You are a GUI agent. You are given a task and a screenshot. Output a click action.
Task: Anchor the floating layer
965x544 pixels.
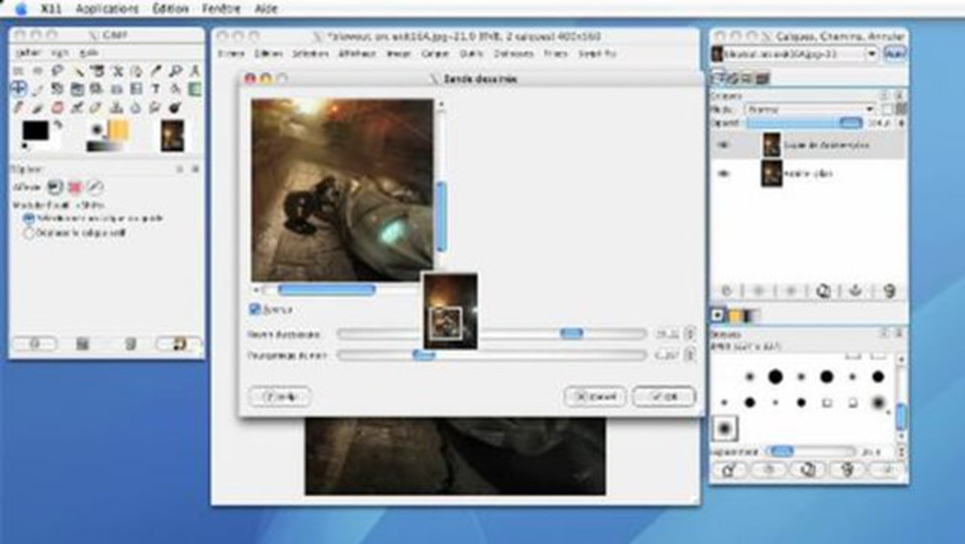coord(855,290)
